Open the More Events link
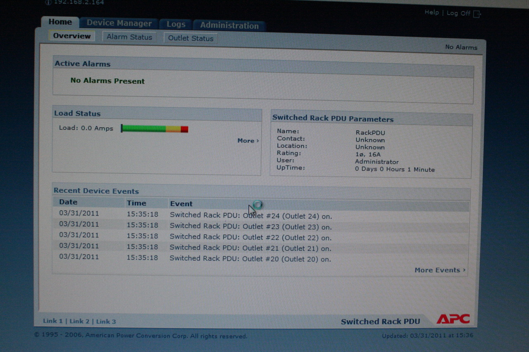529x352 pixels. [440, 270]
